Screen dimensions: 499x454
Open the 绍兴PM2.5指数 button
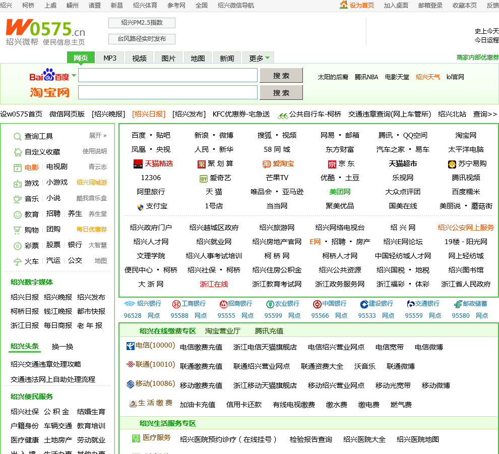(142, 23)
